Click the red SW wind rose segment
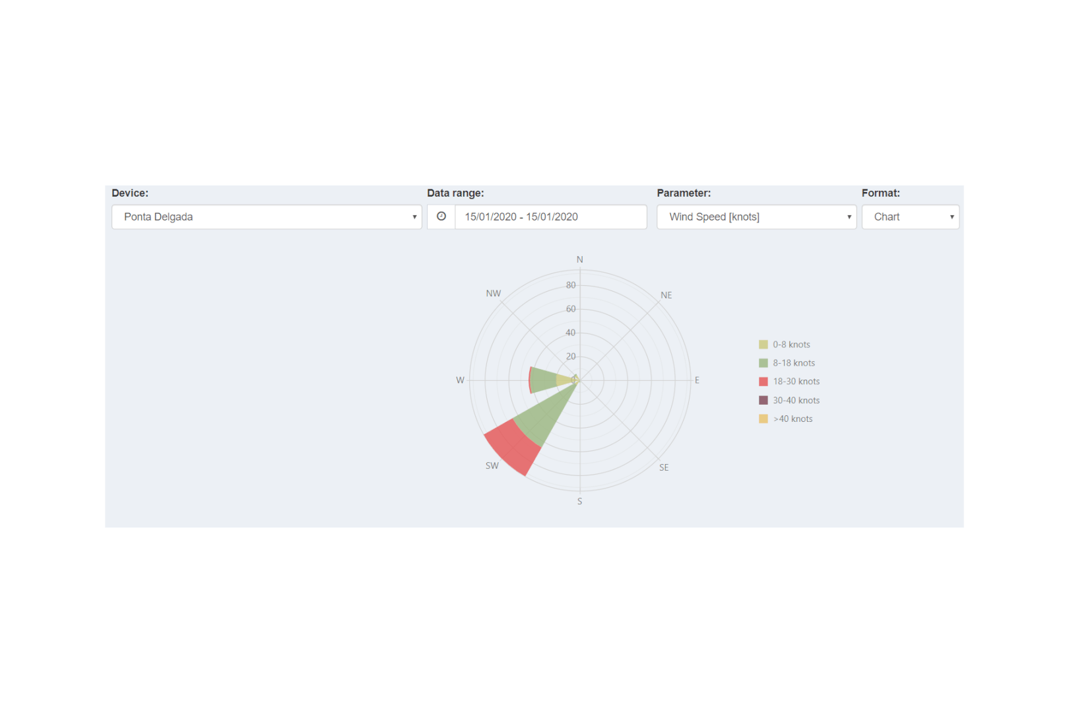This screenshot has width=1069, height=713. tap(515, 448)
